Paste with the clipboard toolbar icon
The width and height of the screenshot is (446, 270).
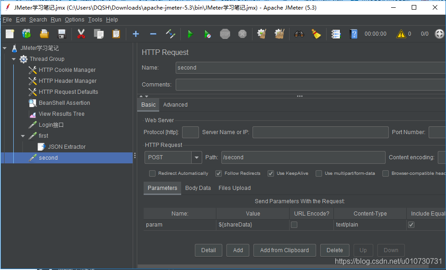click(116, 34)
